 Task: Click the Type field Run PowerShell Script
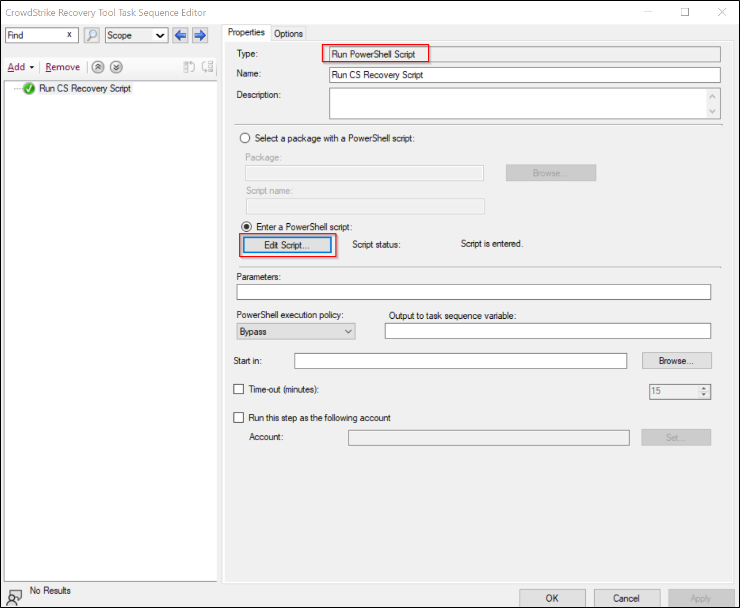point(525,54)
